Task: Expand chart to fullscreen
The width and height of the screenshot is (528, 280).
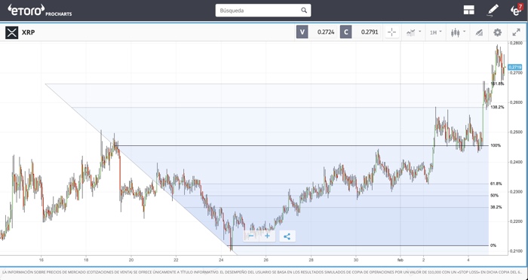Action: coord(516,32)
